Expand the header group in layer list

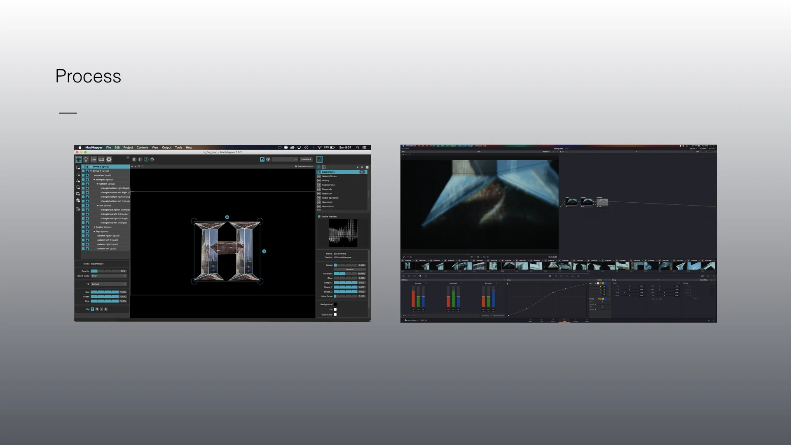pos(94,227)
